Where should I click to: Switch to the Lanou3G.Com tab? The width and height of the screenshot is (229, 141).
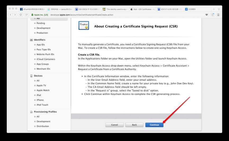tap(60, 9)
